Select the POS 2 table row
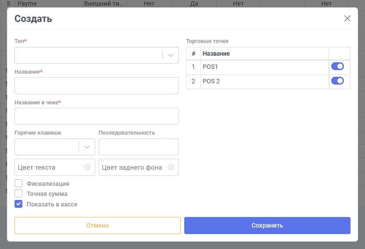This screenshot has height=249, width=365. pos(268,82)
